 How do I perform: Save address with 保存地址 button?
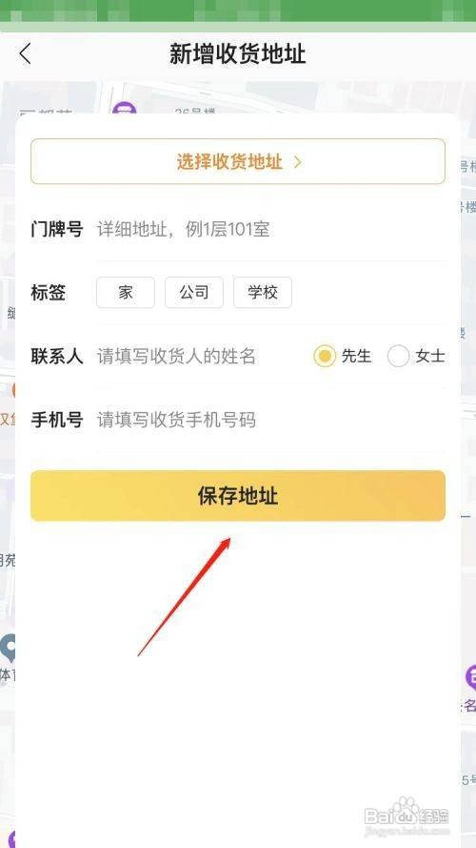click(x=238, y=496)
